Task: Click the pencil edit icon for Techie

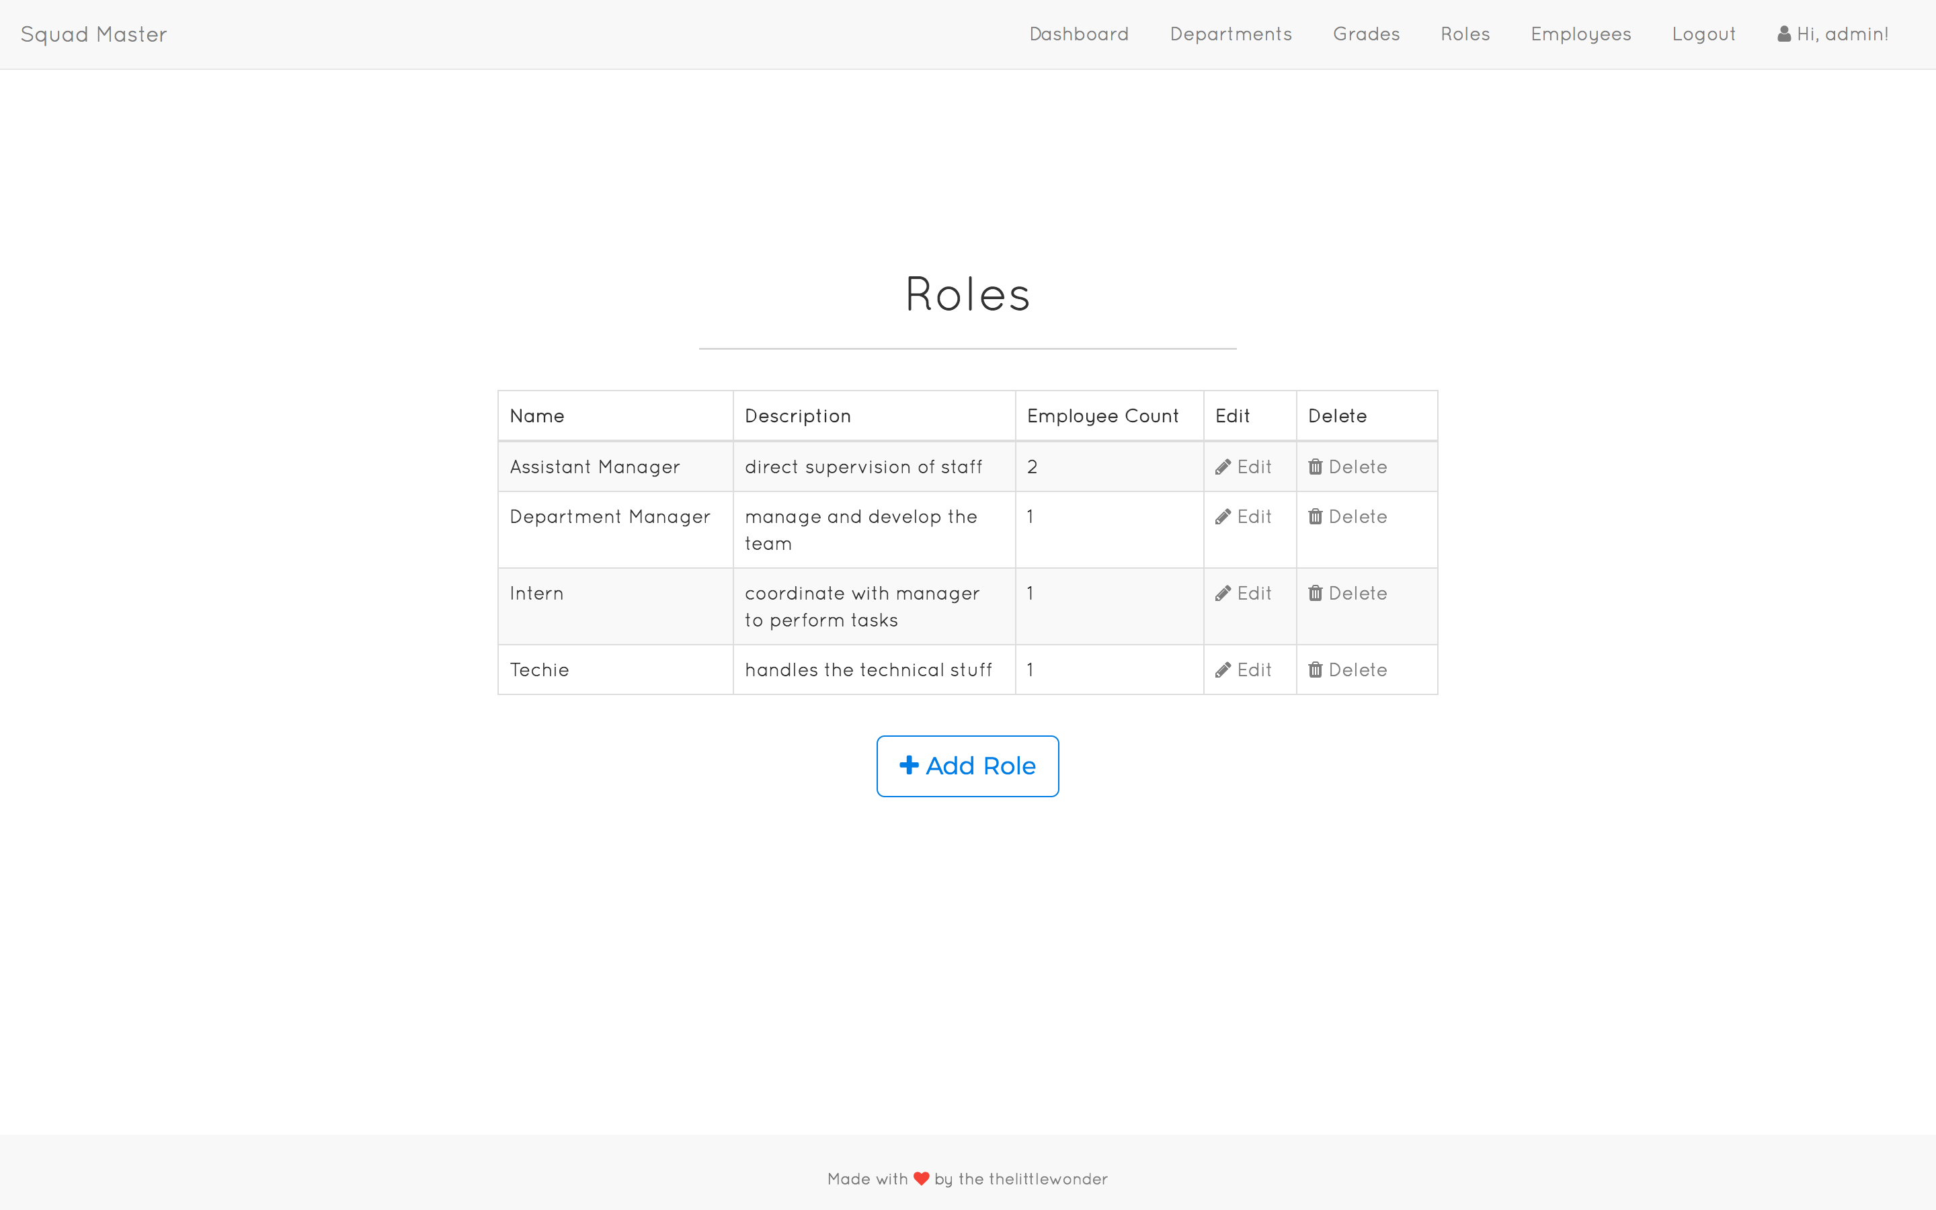Action: [x=1222, y=671]
